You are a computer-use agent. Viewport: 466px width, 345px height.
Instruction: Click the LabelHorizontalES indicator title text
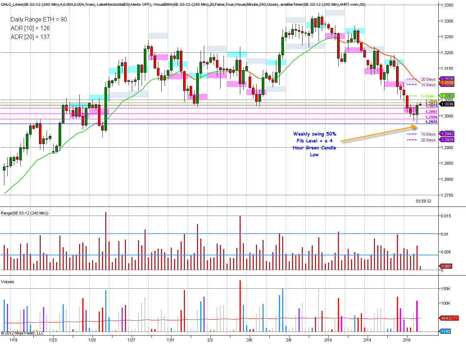(x=124, y=5)
